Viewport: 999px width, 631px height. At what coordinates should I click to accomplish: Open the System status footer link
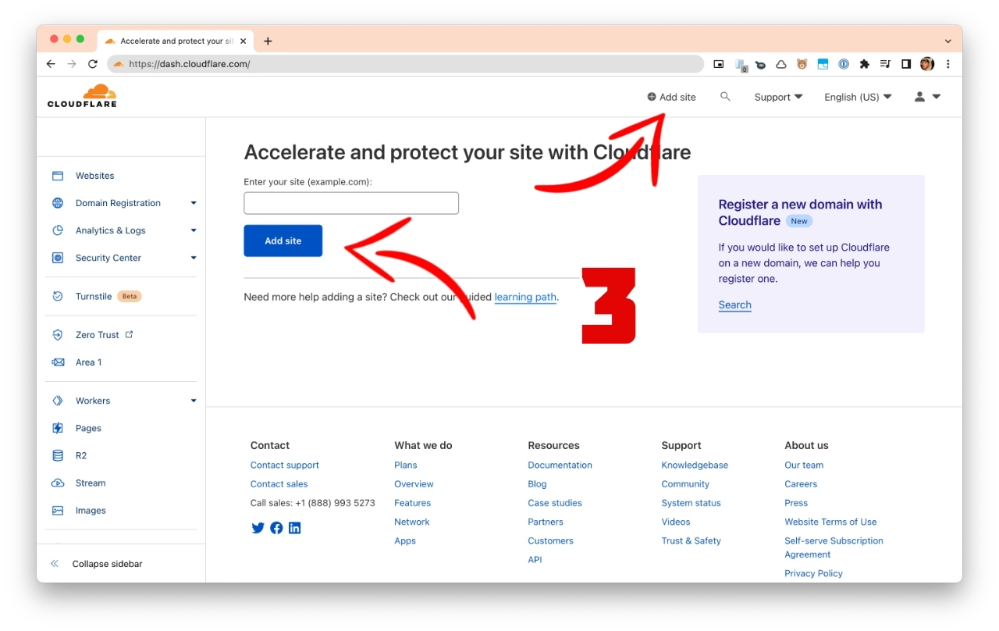(691, 503)
